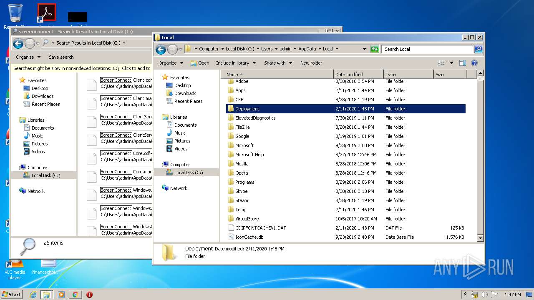Open the Adobe Acrobat desktop shortcut
Viewport: 534px width, 300px height.
(x=46, y=13)
